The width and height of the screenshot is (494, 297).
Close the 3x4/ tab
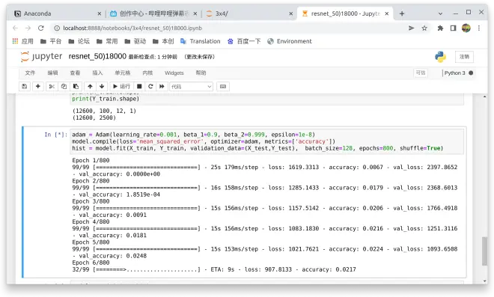tap(291, 13)
